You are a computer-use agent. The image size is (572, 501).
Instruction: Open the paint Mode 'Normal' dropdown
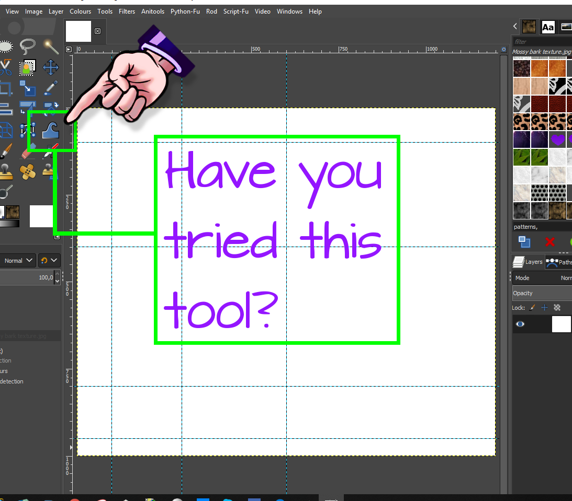coord(18,261)
